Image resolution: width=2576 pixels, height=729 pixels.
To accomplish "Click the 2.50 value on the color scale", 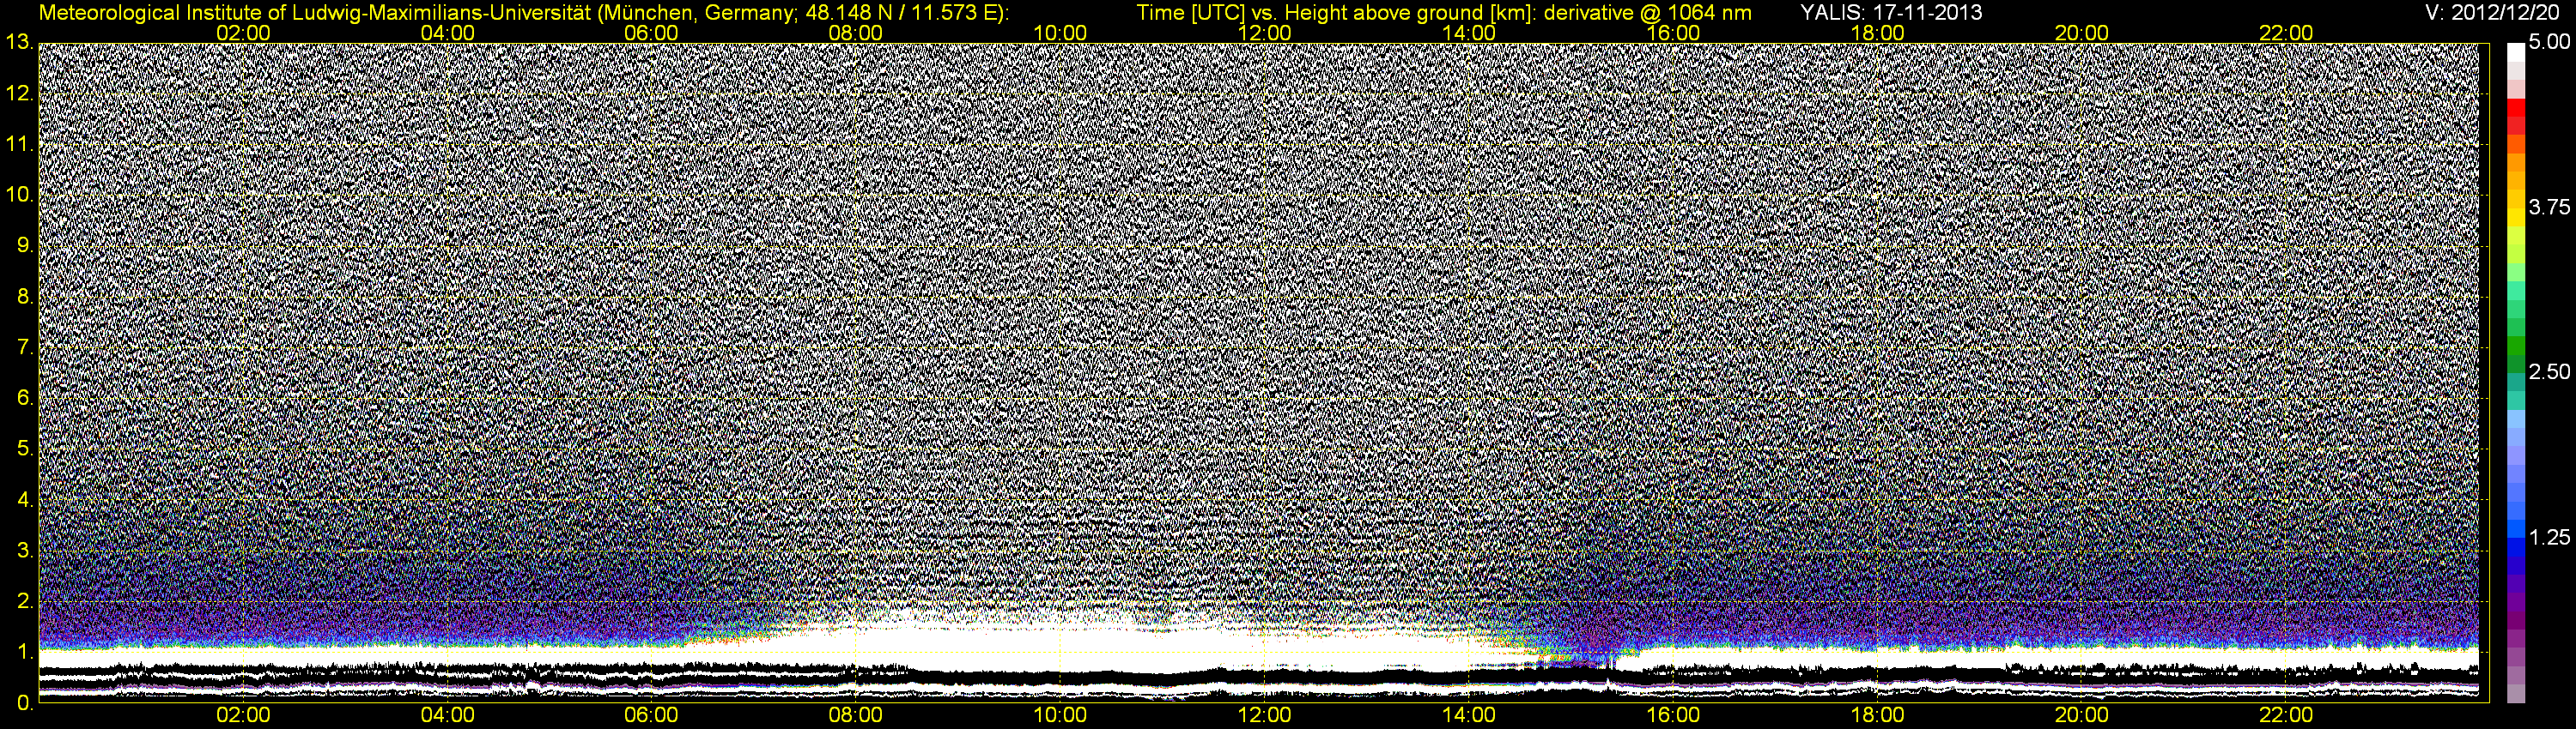I will [2548, 371].
